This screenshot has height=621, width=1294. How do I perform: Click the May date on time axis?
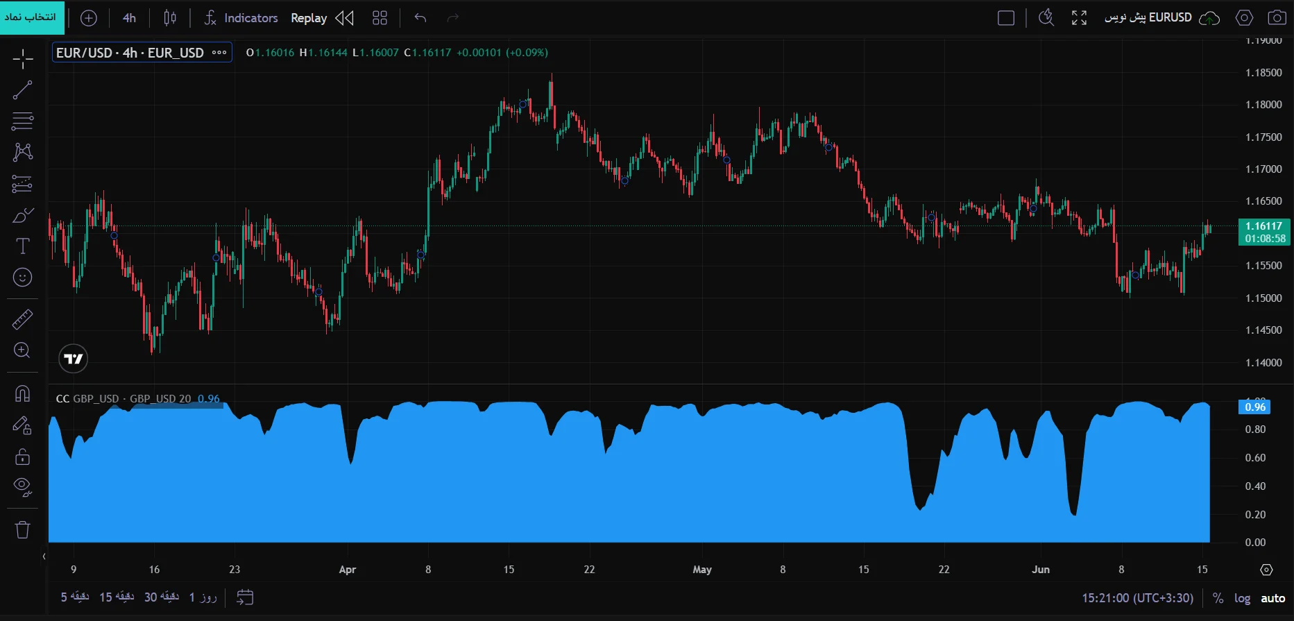tap(702, 570)
